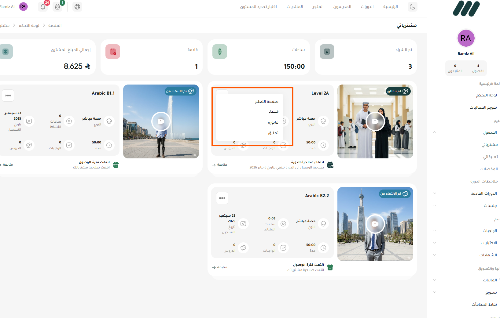Image resolution: width=500 pixels, height=318 pixels.
Task: Click the calendar icon on the تم الشراء card
Action: coord(327,52)
